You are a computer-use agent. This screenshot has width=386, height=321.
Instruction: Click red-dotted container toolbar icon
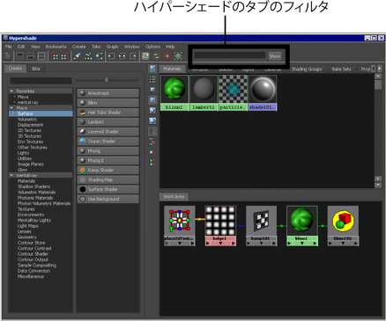point(167,56)
